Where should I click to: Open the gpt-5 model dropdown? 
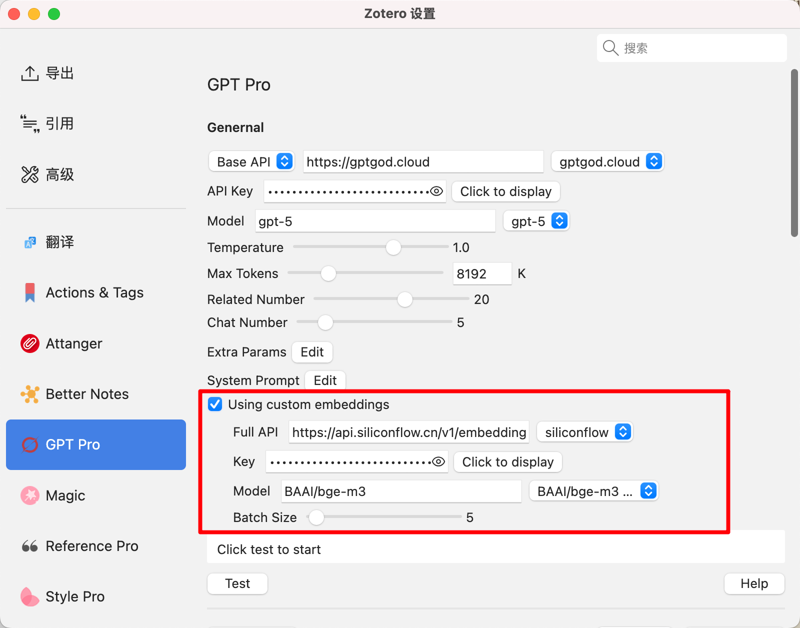coord(536,221)
